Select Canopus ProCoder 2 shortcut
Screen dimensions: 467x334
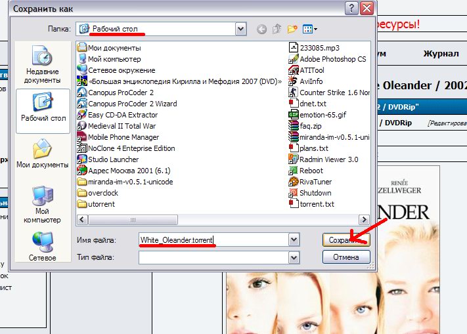click(115, 93)
